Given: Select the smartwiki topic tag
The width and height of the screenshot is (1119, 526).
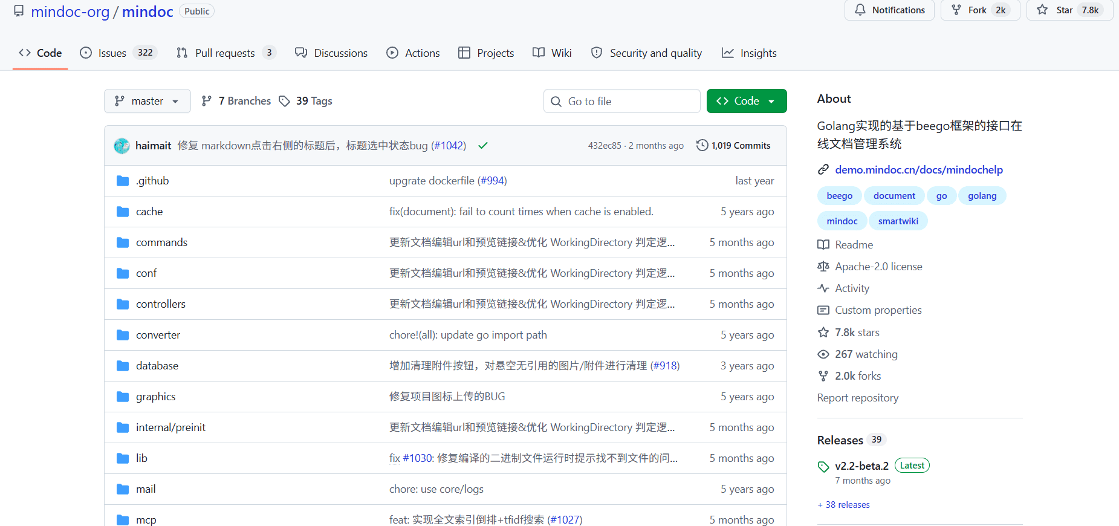Looking at the screenshot, I should pos(898,221).
